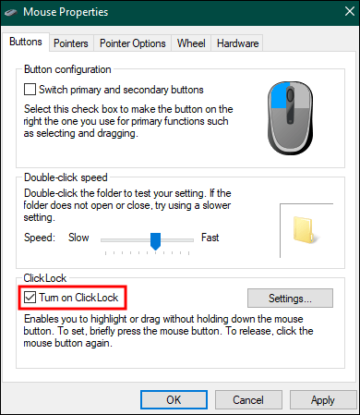This screenshot has width=360, height=415.
Task: Click Apply to save changes
Action: tap(323, 400)
